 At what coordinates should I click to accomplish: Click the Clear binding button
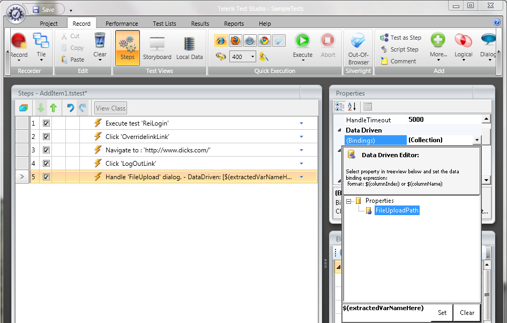point(467,313)
